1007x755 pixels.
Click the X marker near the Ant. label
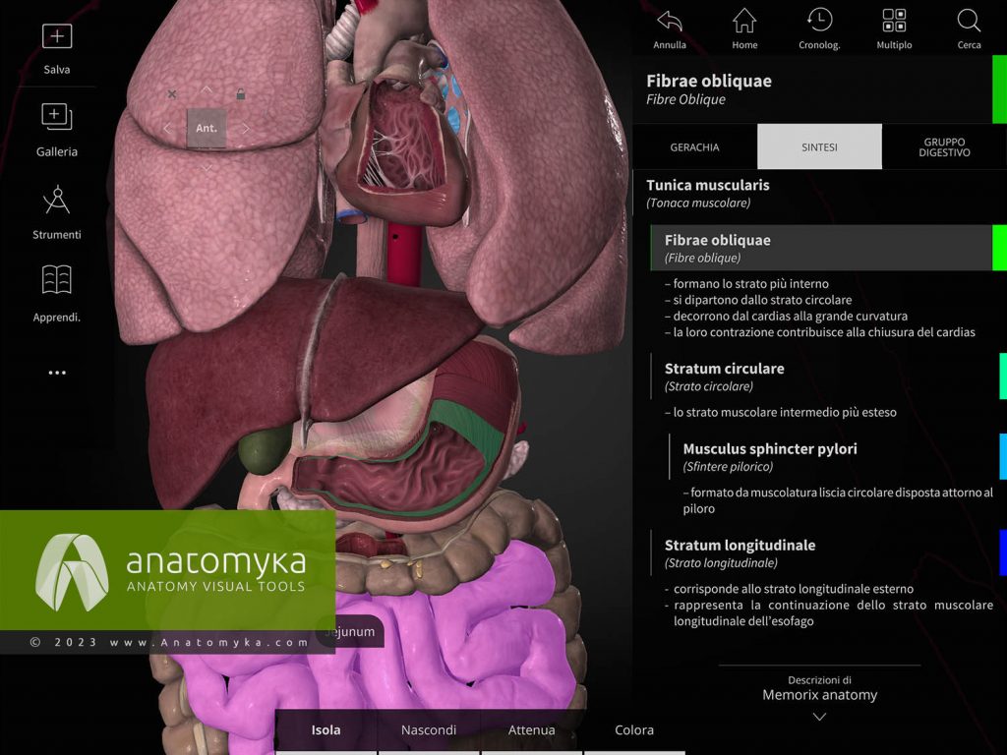(172, 94)
